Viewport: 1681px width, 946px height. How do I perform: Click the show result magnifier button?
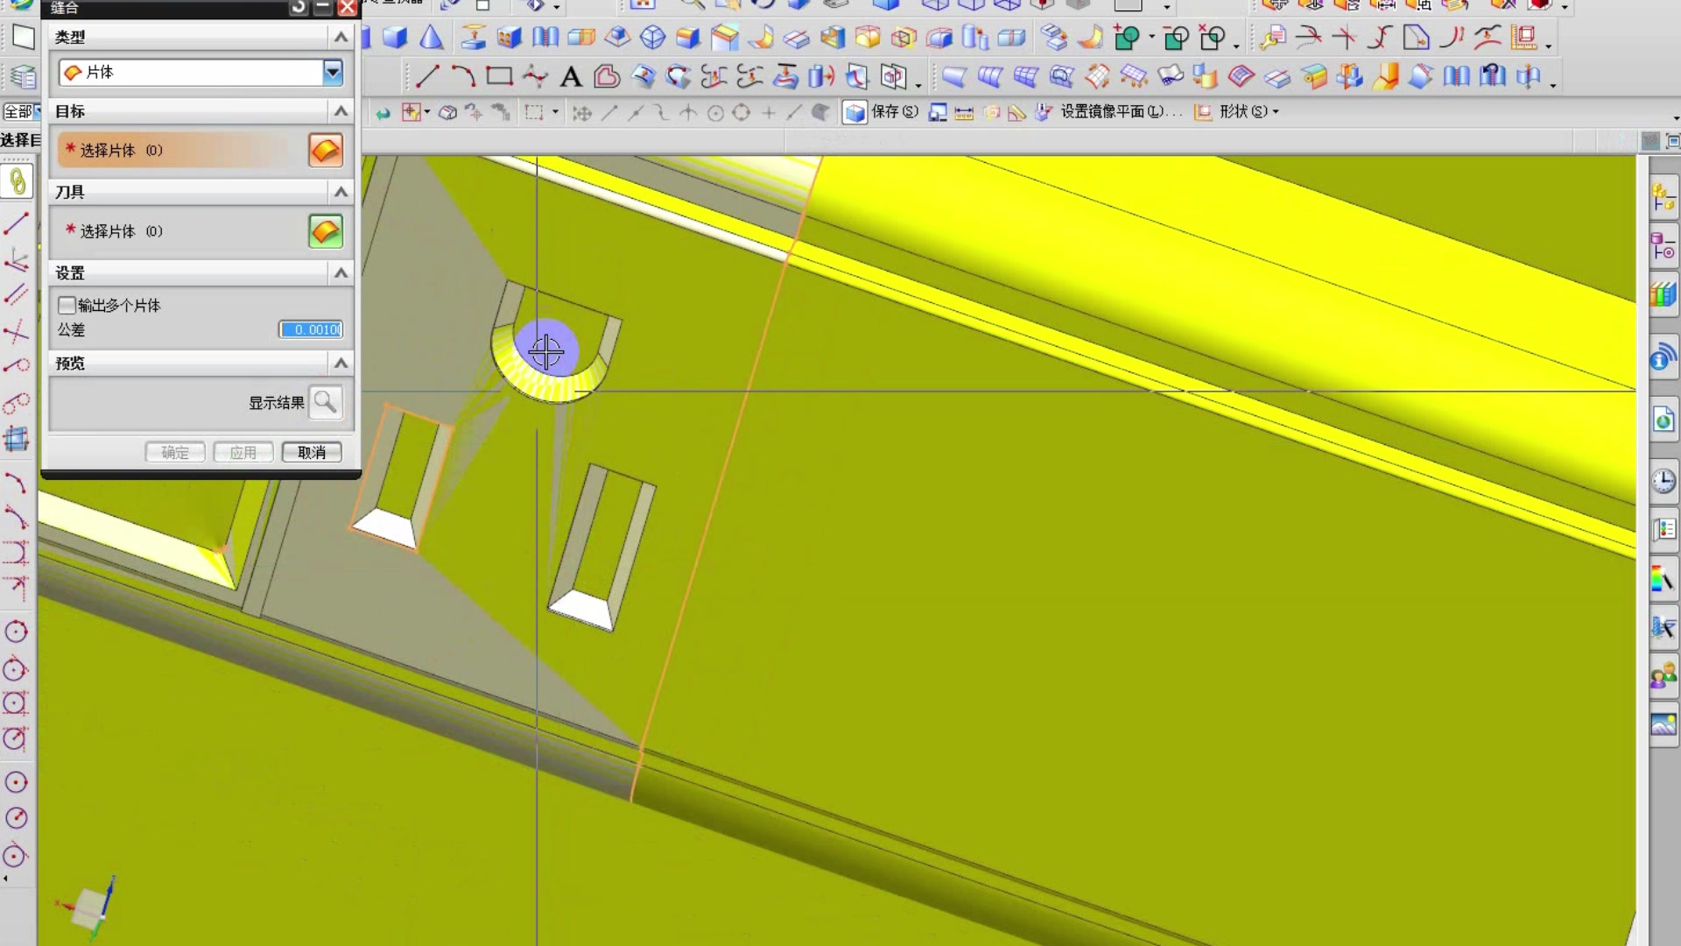point(326,403)
